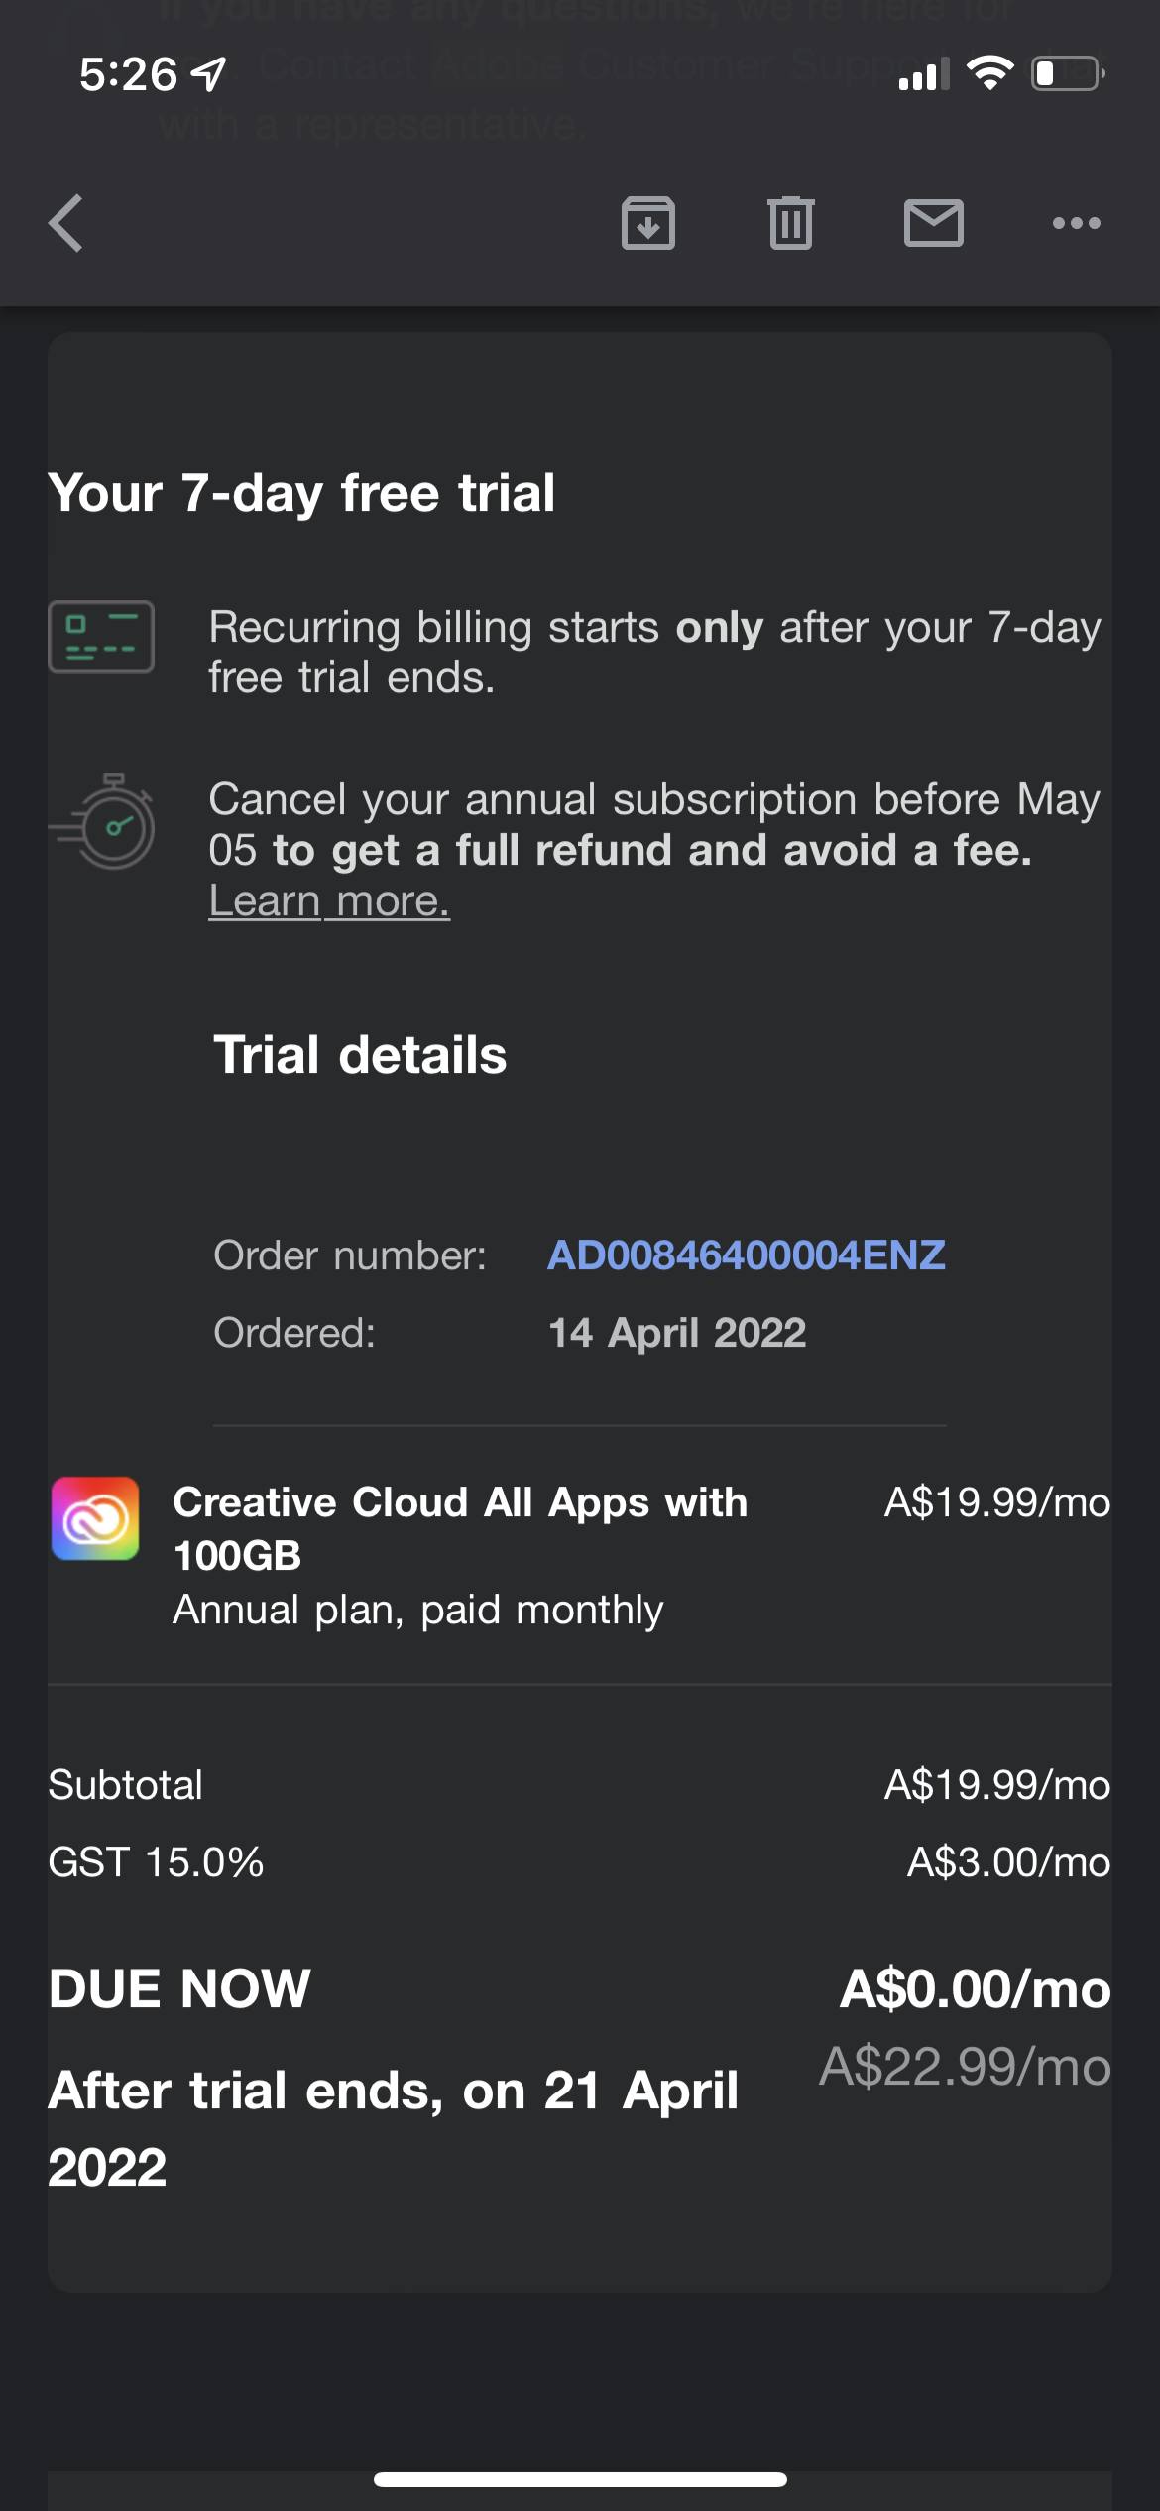Tap the back arrow to leave email
This screenshot has height=2511, width=1160.
(x=66, y=223)
